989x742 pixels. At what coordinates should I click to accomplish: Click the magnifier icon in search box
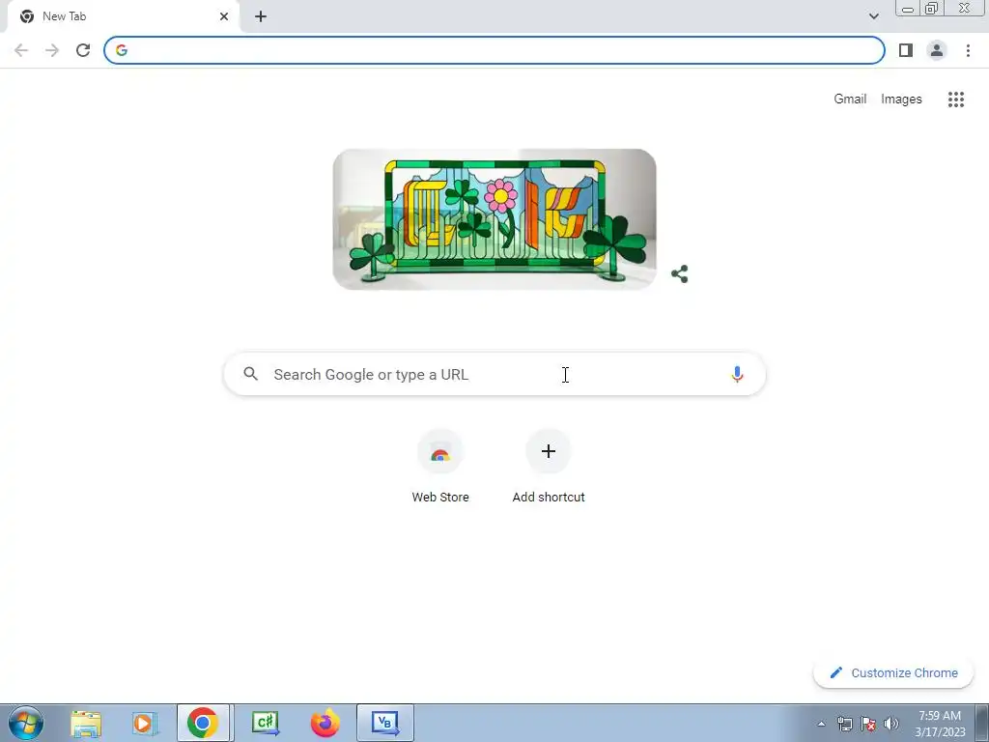[250, 374]
